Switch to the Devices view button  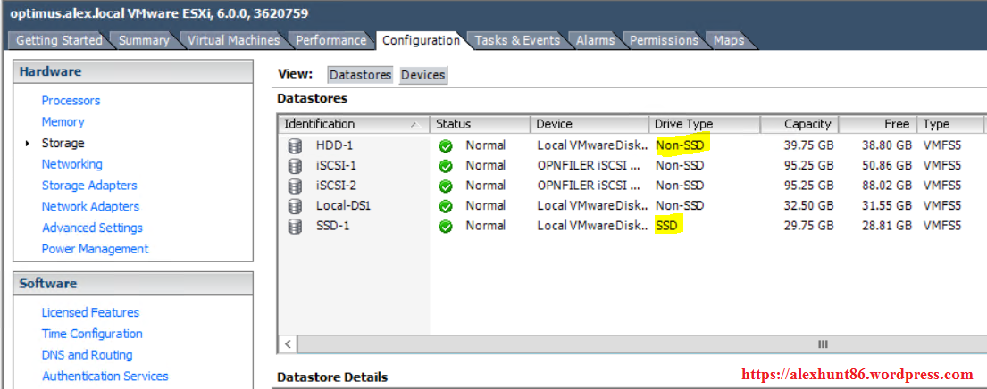pos(423,75)
